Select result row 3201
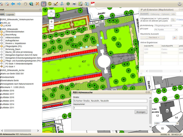Viewport: 183px width, 137px height. 161,53
